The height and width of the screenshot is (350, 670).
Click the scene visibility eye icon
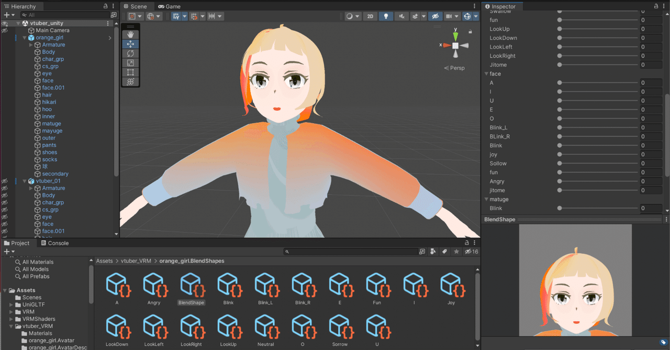click(x=435, y=16)
